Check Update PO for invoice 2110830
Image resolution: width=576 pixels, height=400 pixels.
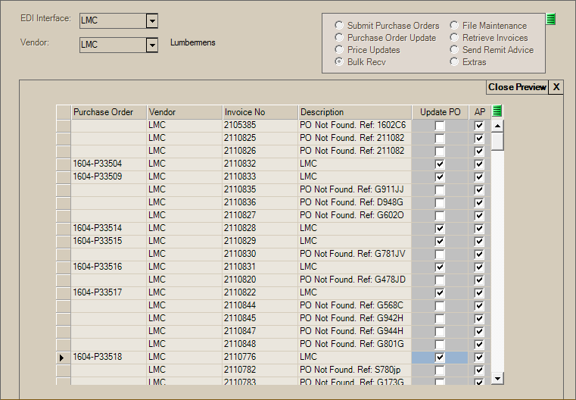[440, 255]
